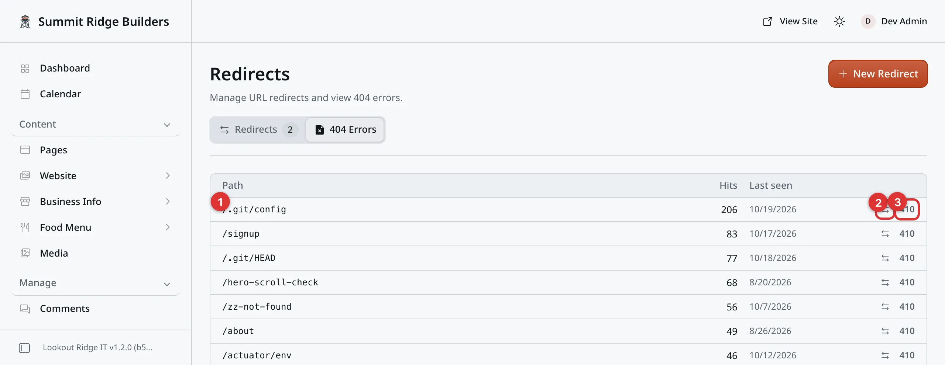Open the Dev Admin user avatar
The width and height of the screenshot is (945, 365).
(x=868, y=21)
